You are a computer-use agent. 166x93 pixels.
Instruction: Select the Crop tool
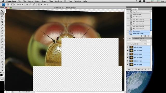(2, 22)
